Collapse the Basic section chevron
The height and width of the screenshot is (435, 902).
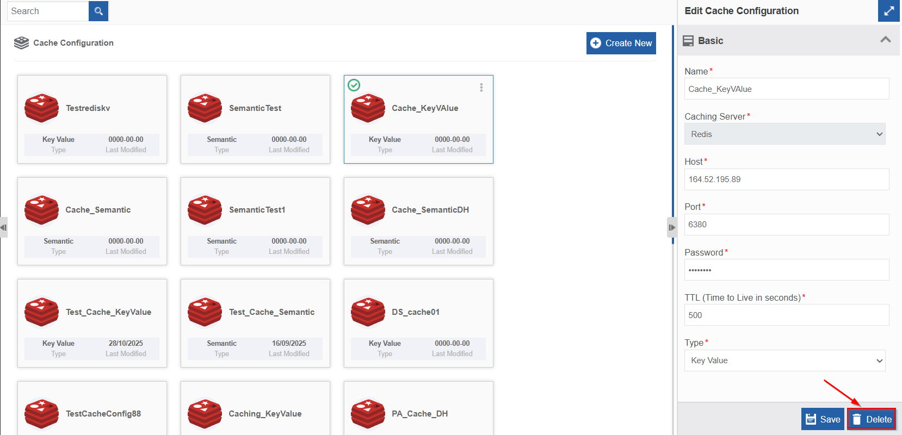[886, 40]
